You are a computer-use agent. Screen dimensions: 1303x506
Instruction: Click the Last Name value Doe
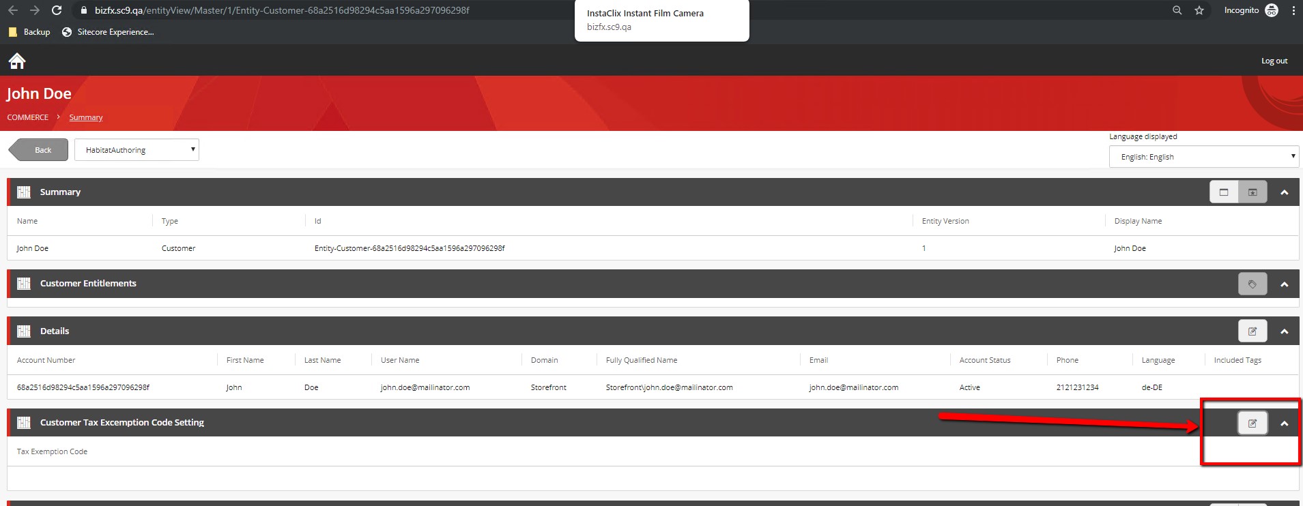[311, 387]
